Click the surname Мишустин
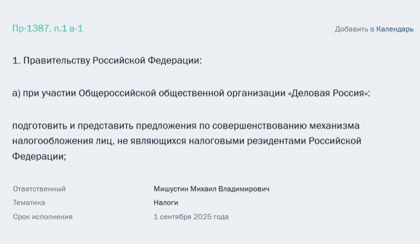 point(171,189)
